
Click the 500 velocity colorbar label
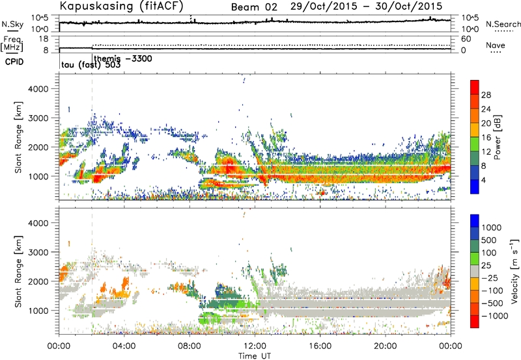pyautogui.click(x=490, y=240)
